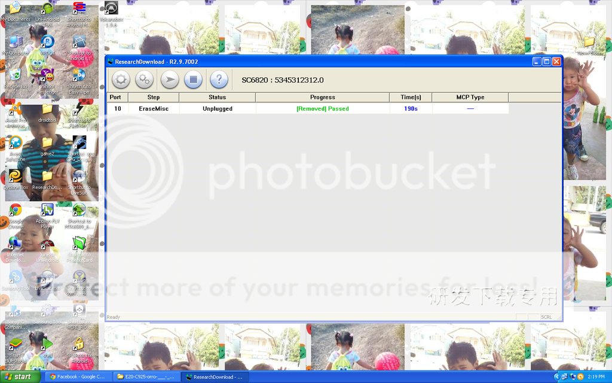The width and height of the screenshot is (612, 383).
Task: Click the Load Packet gear icon
Action: [121, 80]
